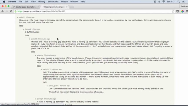This screenshot has width=188, height=106.
Task: Open a new tab button
Action: (72, 7)
